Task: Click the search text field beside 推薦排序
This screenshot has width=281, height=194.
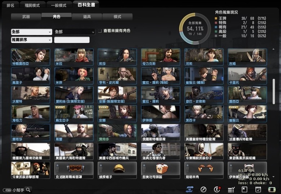Action: click(x=72, y=40)
